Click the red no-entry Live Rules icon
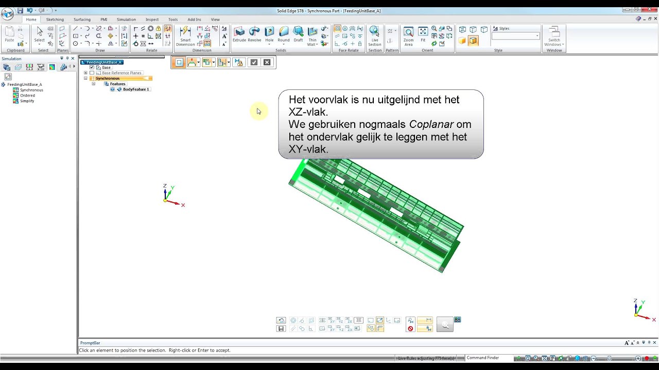This screenshot has height=370, width=659. click(410, 328)
